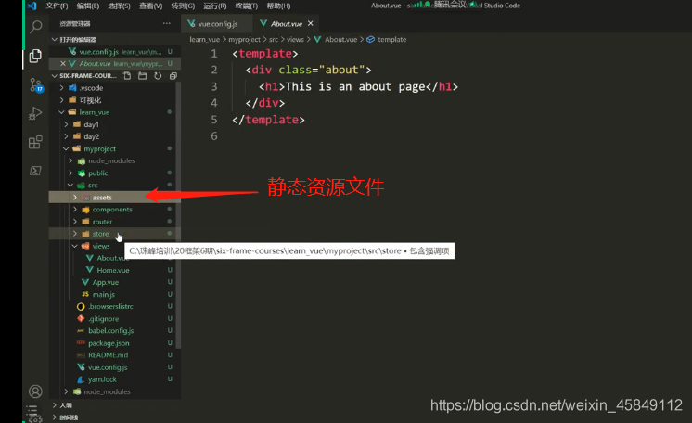Viewport: 692px width, 423px height.
Task: Open Home.vue in the file tree
Action: click(112, 270)
